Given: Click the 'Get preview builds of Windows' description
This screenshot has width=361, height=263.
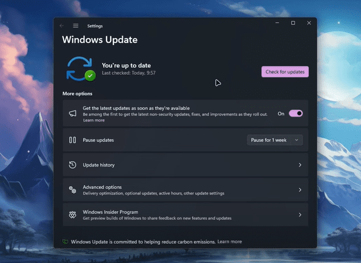Looking at the screenshot, I should (x=157, y=218).
